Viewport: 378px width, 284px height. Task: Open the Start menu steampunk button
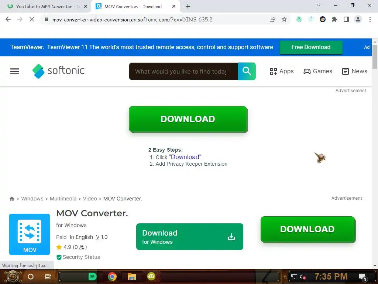[13, 277]
